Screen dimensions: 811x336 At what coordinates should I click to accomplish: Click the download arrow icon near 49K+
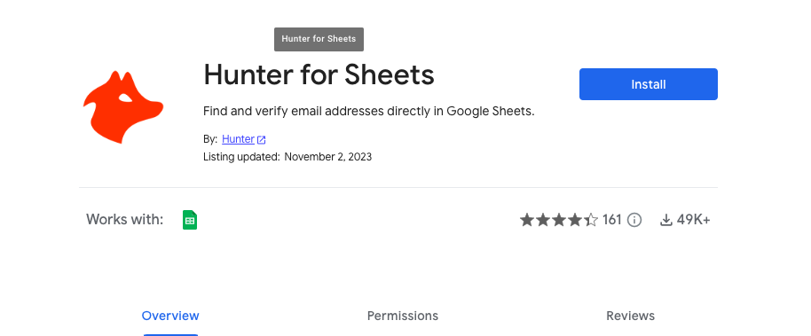click(666, 220)
